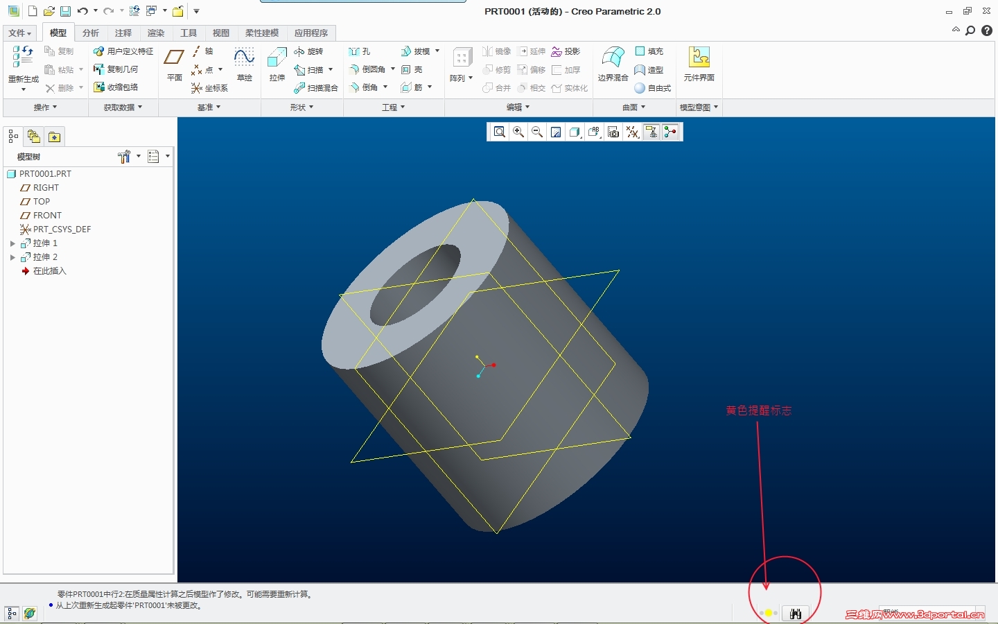Choose the 扫描混合 swept blend tool

(x=316, y=88)
